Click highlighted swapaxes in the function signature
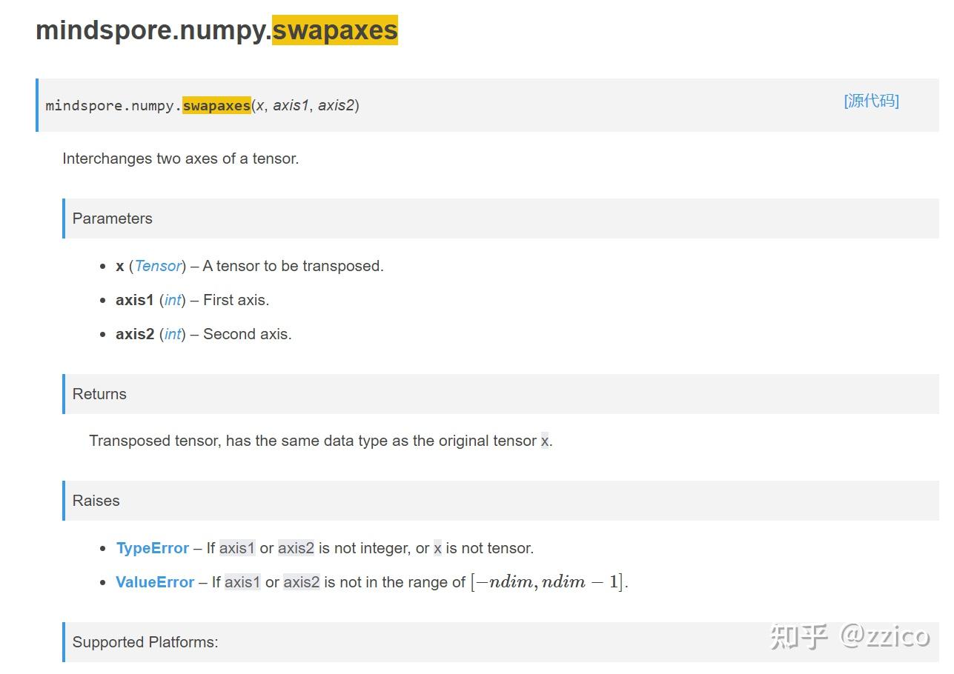 tap(216, 105)
